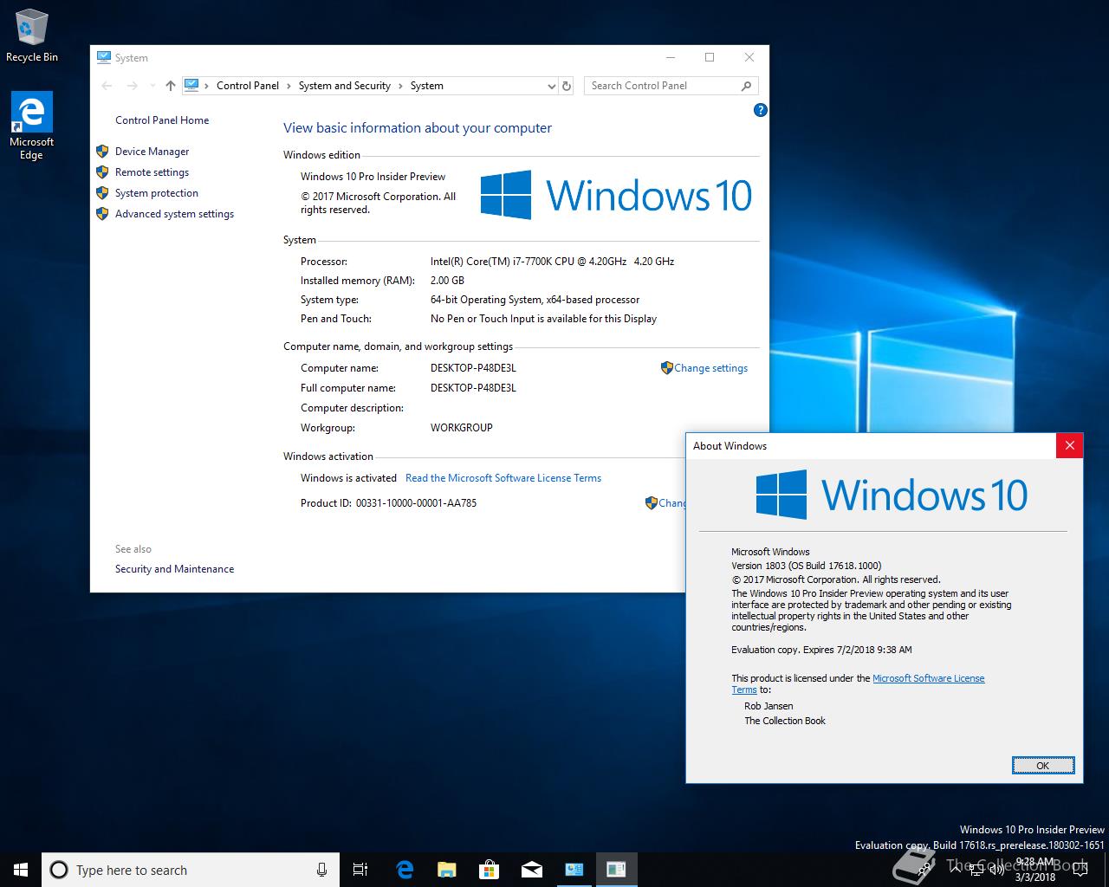This screenshot has width=1109, height=887.
Task: Click the Cortana circle icon in the search box
Action: 59,870
